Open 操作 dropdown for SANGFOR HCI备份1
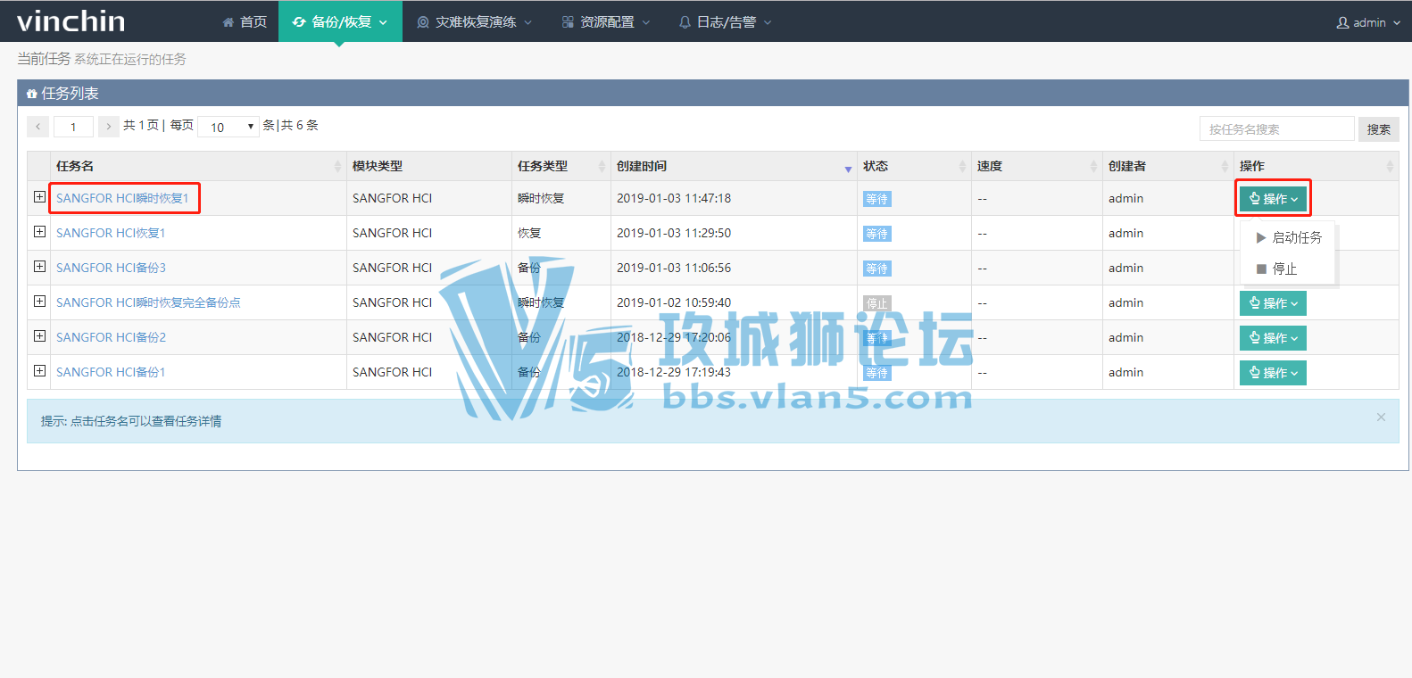 click(1273, 373)
